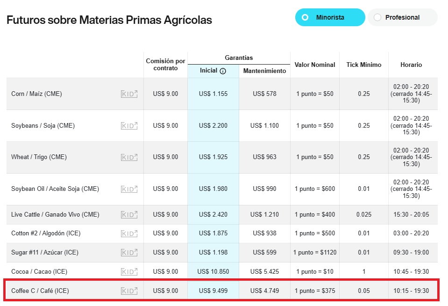This screenshot has height=306, width=448.
Task: Click the Live Cattle / Ganado Vivo (CME) name
Action: pyautogui.click(x=55, y=215)
